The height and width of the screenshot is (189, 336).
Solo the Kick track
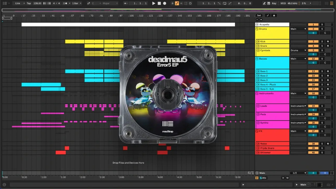tap(322, 41)
